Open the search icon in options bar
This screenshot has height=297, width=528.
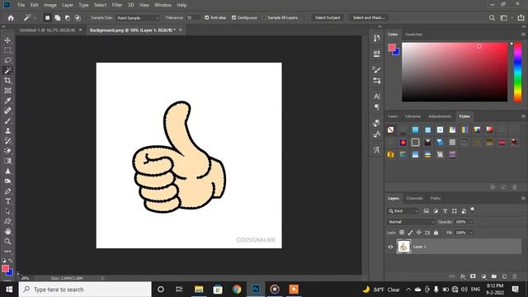tap(492, 18)
